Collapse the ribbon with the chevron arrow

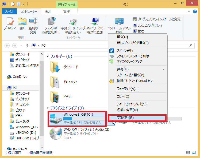coord(189,11)
